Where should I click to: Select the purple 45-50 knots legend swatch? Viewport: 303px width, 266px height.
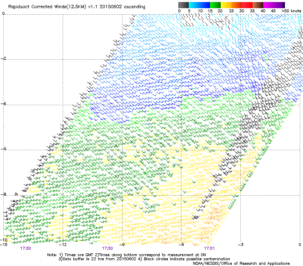279,5
